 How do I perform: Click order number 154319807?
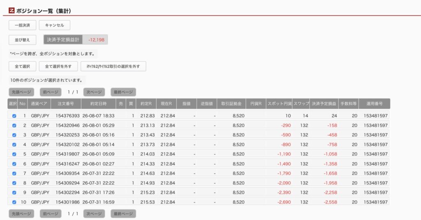[68, 154]
